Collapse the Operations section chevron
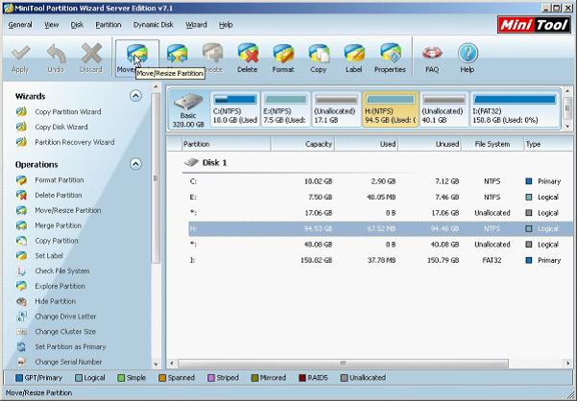The width and height of the screenshot is (577, 401). (135, 164)
